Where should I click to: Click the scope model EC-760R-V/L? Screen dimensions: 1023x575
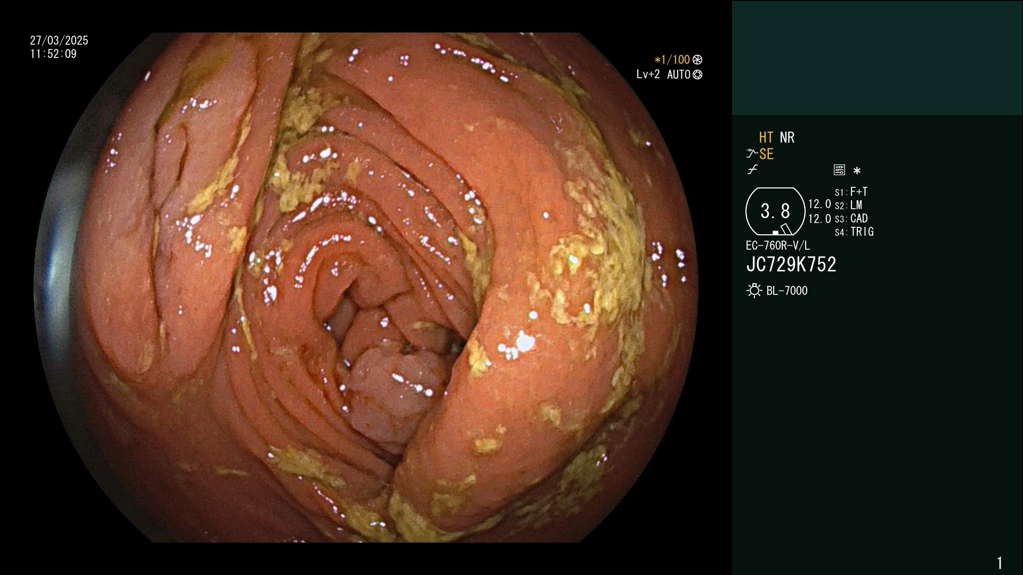(778, 245)
